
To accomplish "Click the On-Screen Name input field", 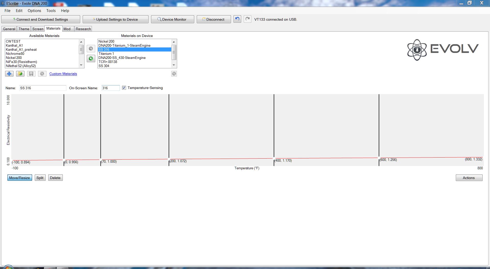I will coord(111,88).
